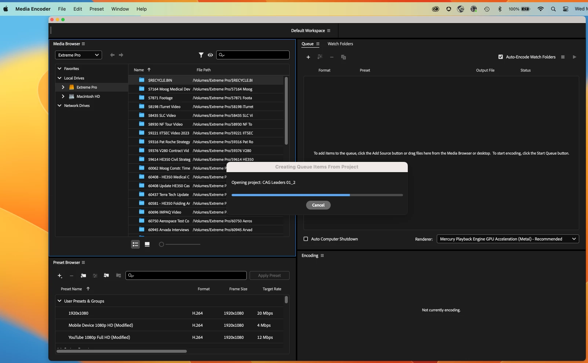This screenshot has width=588, height=363.
Task: Click the Add Source plus icon in Queue
Action: (308, 57)
